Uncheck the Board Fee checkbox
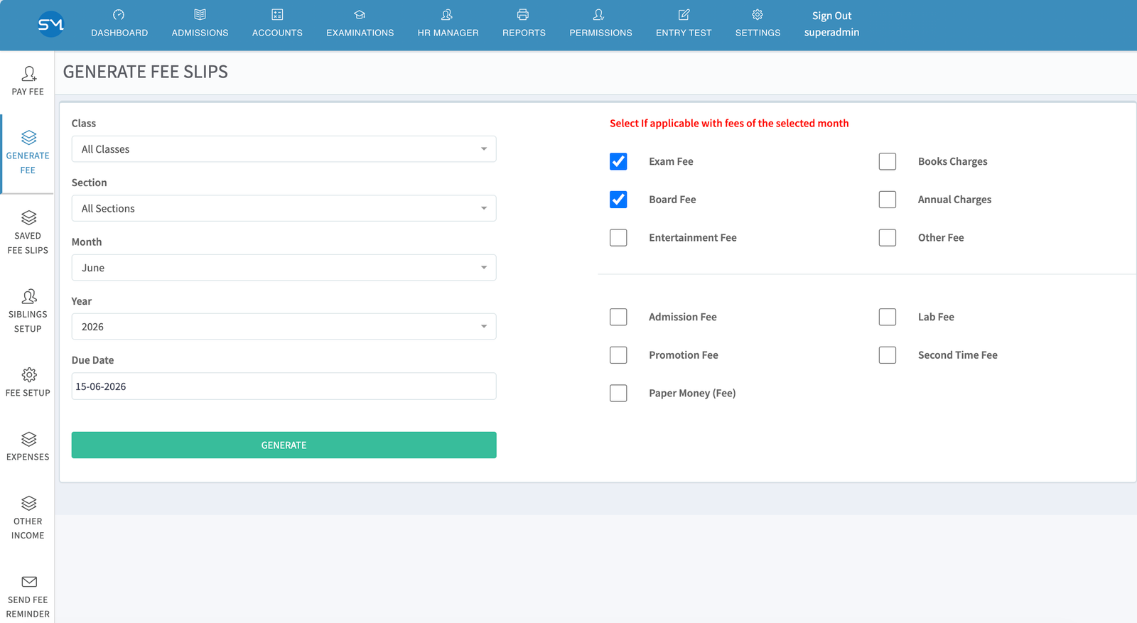 [x=618, y=200]
